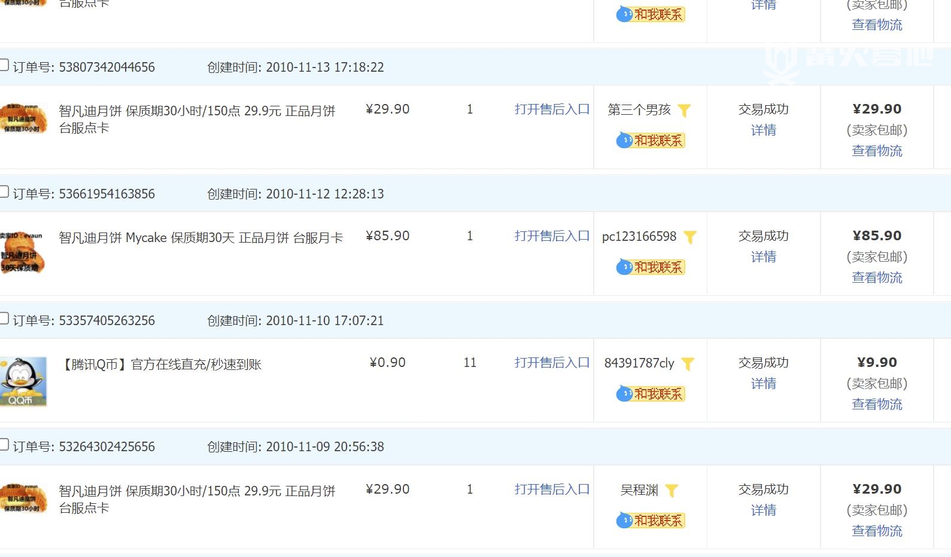Image resolution: width=951 pixels, height=557 pixels.
Task: Tick checkbox for order 53264302425656
Action: (4, 445)
